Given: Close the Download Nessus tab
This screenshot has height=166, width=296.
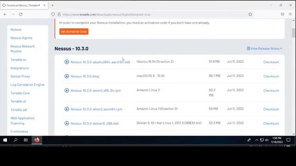Looking at the screenshot, I should click(x=44, y=5).
